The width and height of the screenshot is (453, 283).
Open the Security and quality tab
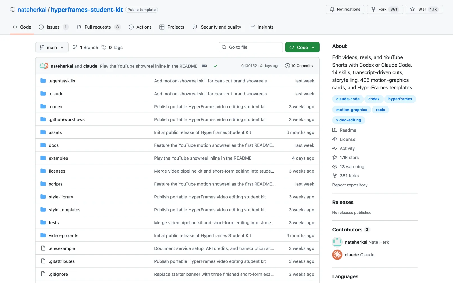217,27
